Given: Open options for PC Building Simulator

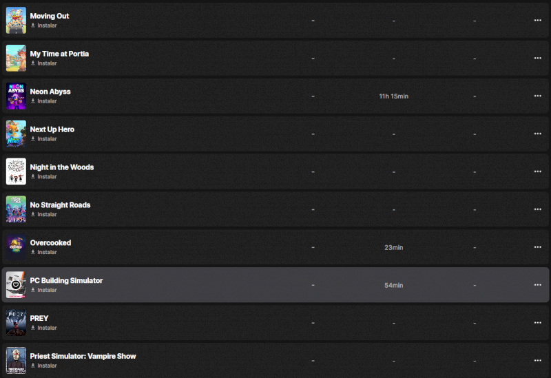Looking at the screenshot, I should tap(537, 285).
